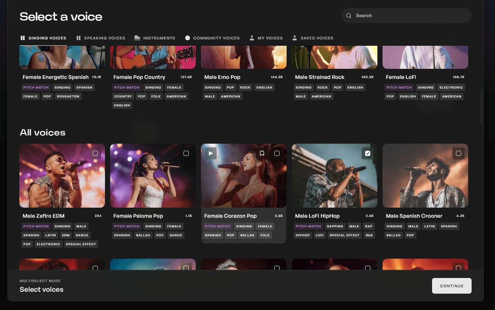The height and width of the screenshot is (310, 495).
Task: Click inside the Search field
Action: pos(406,15)
